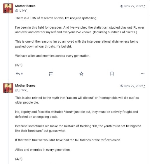Screen dimensions: 150x164
Task: Bookmark the 3/5 post
Action: tap(112, 74)
